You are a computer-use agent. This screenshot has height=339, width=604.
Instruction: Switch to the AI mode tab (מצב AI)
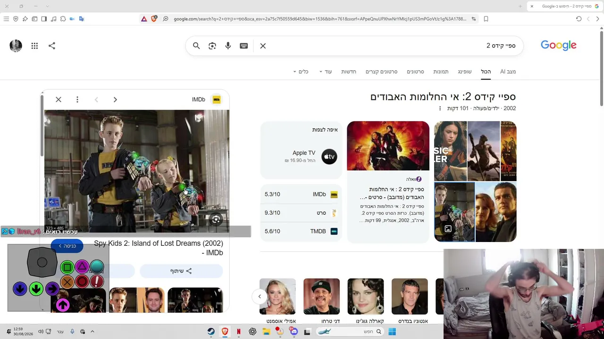click(x=508, y=72)
